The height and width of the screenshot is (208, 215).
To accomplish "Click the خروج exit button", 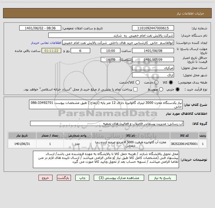I will tap(46, 178).
